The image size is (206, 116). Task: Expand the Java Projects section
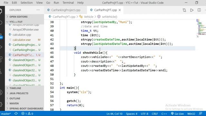pos(24,93)
